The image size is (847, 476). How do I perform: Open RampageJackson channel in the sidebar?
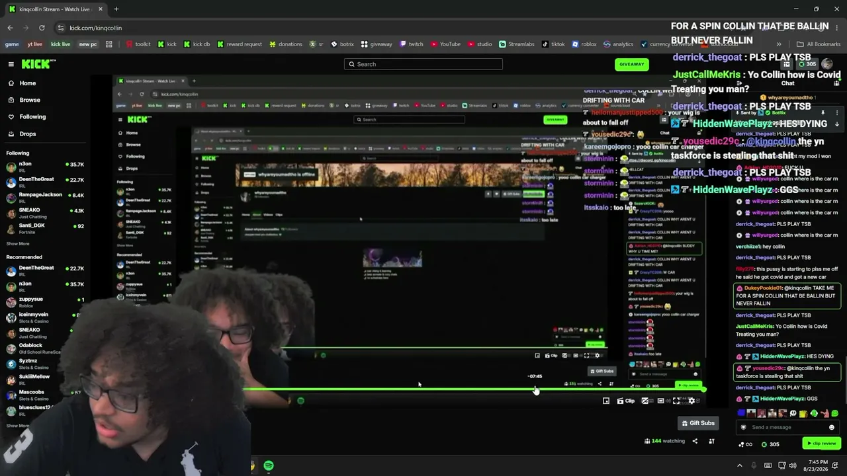[x=45, y=198]
